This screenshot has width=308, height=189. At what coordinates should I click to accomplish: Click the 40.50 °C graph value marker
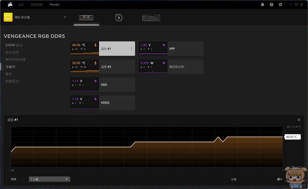click(292, 137)
